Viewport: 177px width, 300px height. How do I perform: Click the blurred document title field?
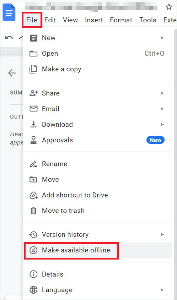(x=91, y=6)
